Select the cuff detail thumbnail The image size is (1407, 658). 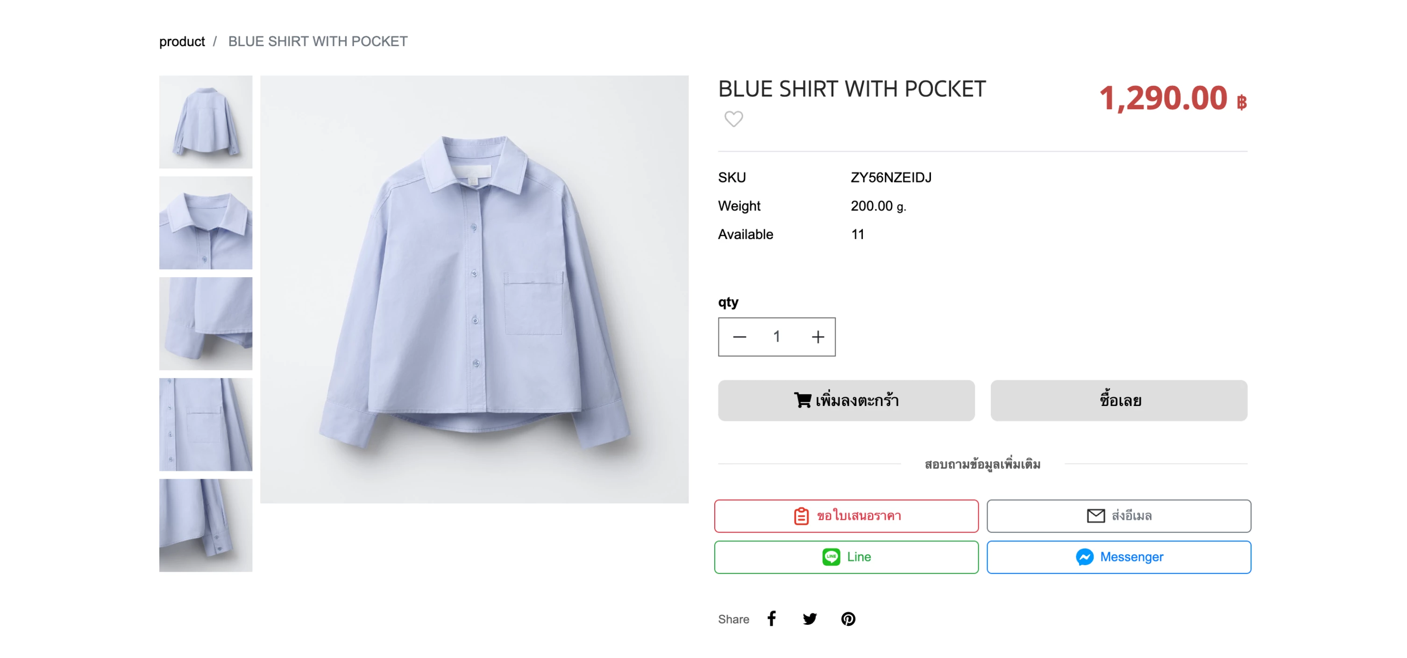[206, 525]
